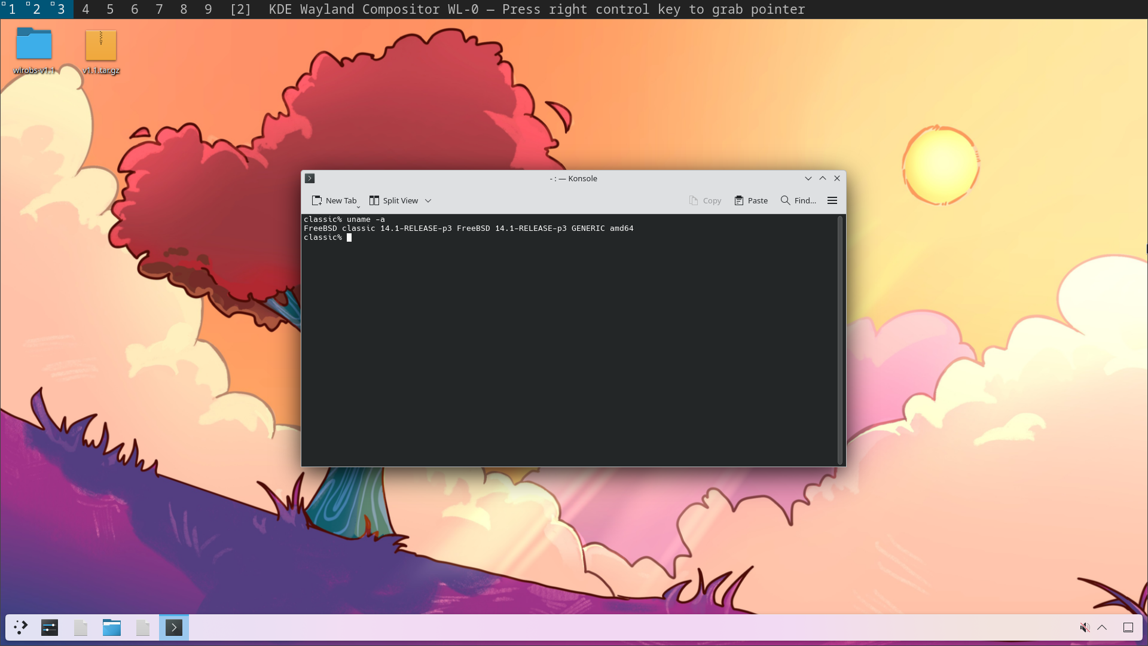Toggle the muted audio volume tray icon
1148x646 pixels.
1084,627
